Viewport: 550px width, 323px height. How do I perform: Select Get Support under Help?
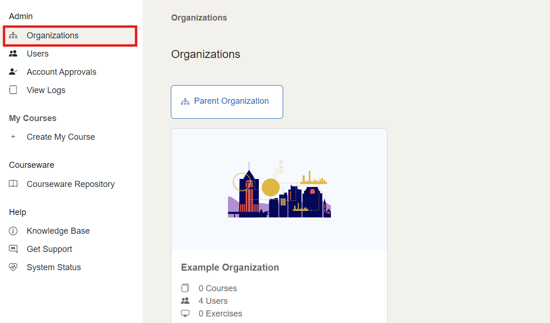(x=50, y=249)
